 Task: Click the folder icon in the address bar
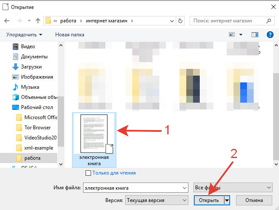tap(48, 21)
